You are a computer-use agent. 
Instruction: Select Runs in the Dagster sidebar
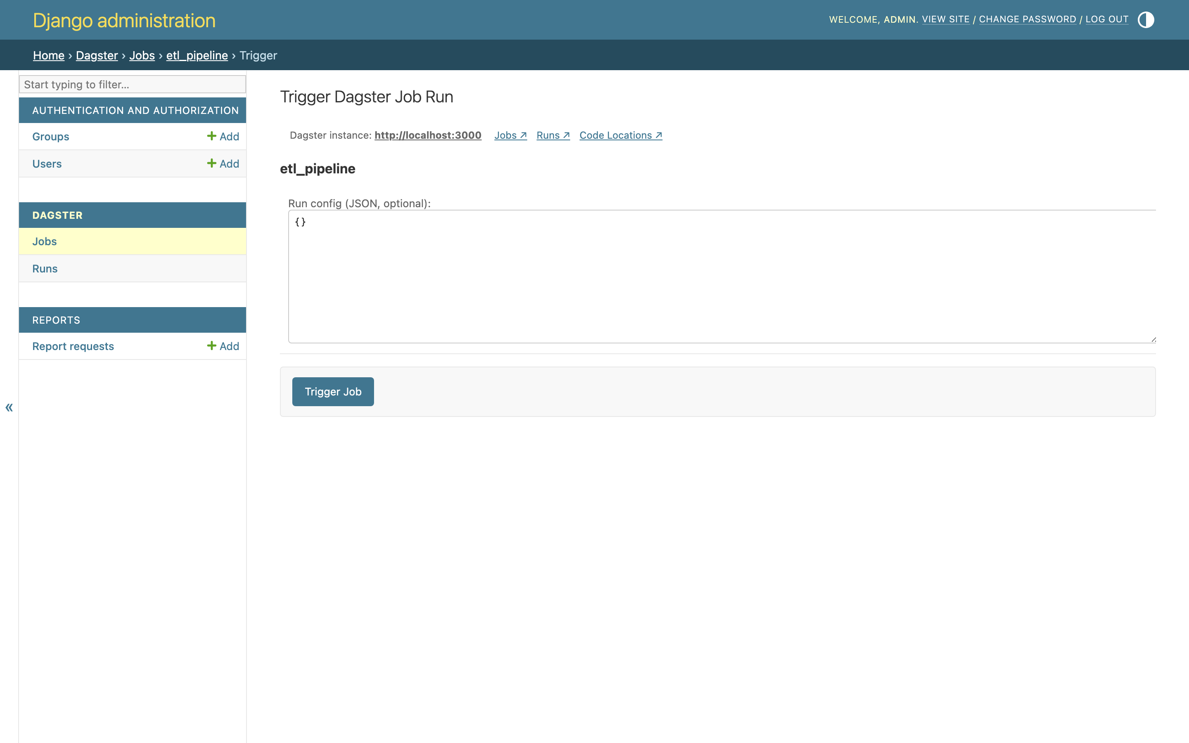[x=45, y=269]
